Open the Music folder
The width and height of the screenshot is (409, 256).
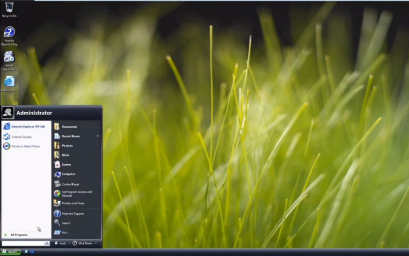[77, 155]
